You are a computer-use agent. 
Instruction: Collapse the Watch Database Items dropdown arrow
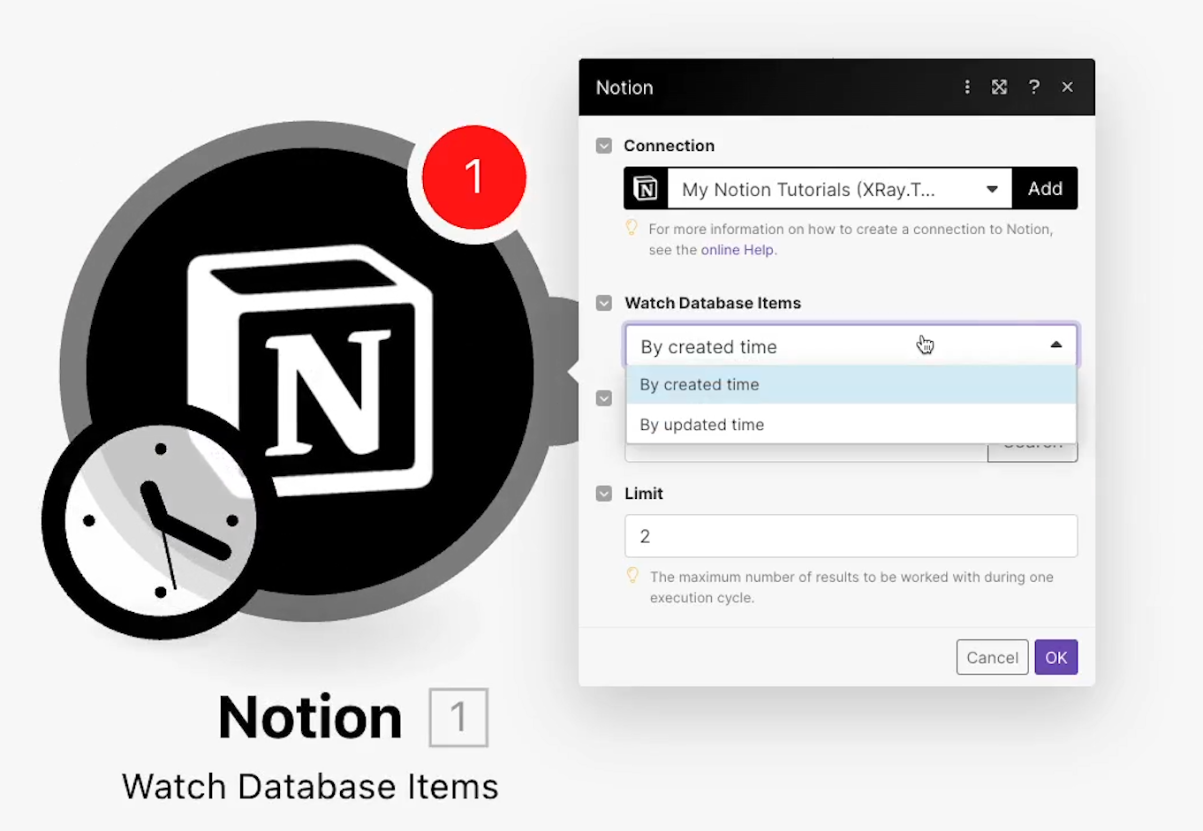pos(1055,345)
